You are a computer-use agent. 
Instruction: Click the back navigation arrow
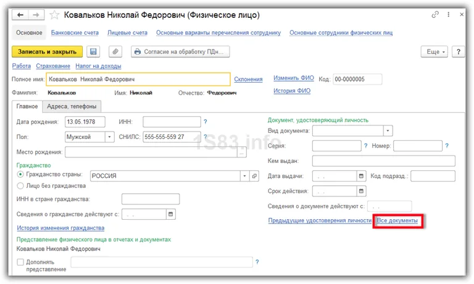pyautogui.click(x=21, y=14)
